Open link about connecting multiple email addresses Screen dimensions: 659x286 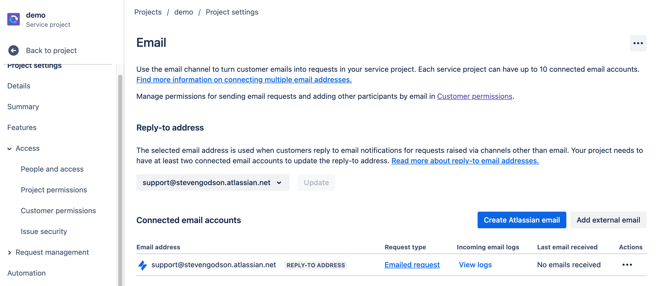[244, 80]
